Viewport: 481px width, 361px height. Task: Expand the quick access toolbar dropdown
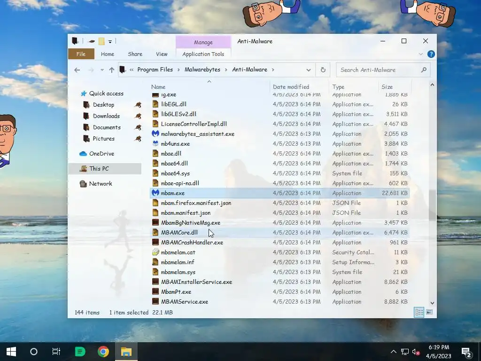[x=110, y=41]
